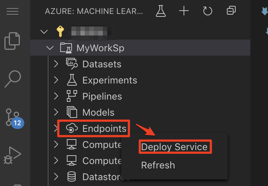
Task: Expand the Experiments node
Action: pos(56,80)
